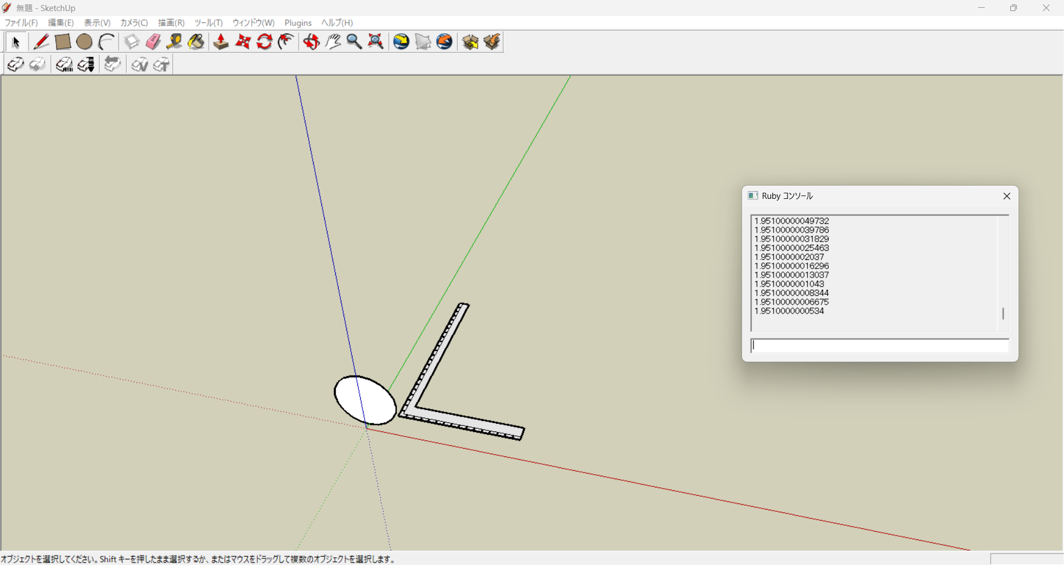
Task: Open the ヘルプ(H) menu
Action: point(337,23)
